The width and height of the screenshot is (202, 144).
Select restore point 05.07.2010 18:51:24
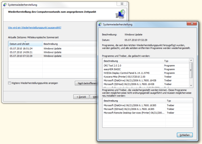[x=52, y=48]
